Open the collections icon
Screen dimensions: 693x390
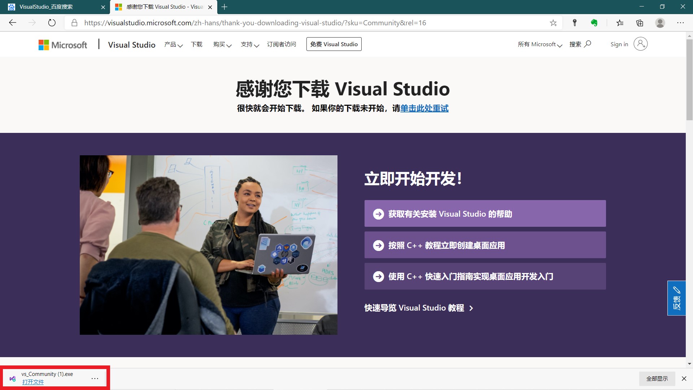(x=640, y=23)
